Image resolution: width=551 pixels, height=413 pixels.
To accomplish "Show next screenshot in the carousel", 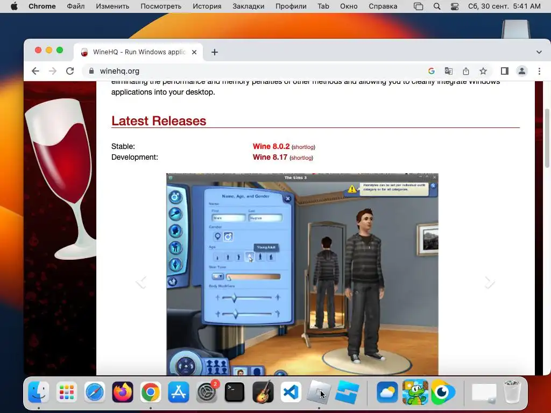I will click(489, 282).
